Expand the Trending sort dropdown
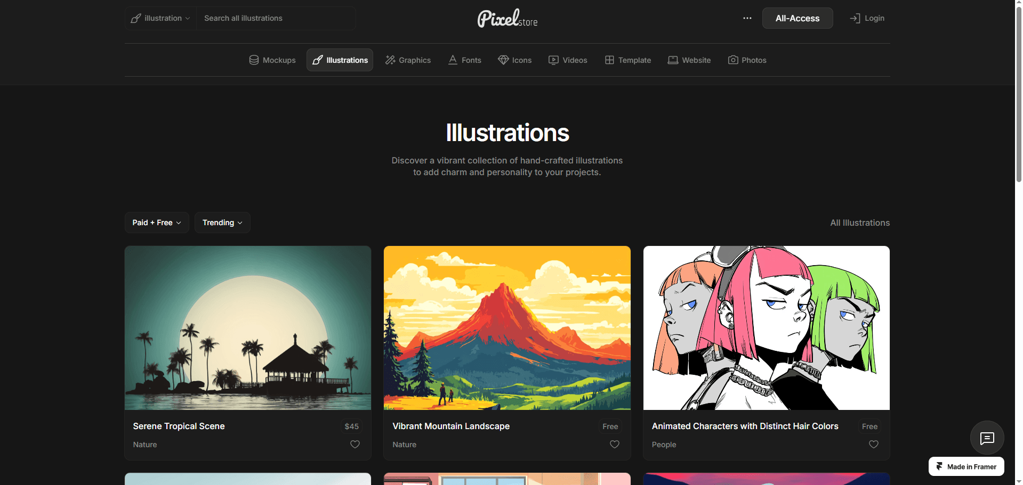The image size is (1023, 485). 222,223
